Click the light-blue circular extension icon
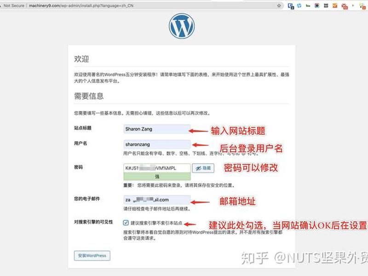This screenshot has height=276, width=368. [299, 6]
